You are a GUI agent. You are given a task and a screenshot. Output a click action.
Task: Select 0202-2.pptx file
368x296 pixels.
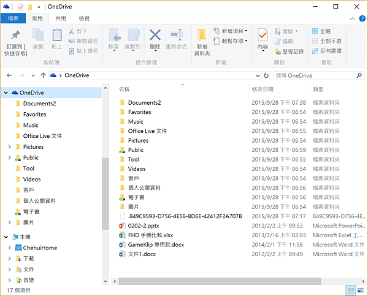[144, 226]
